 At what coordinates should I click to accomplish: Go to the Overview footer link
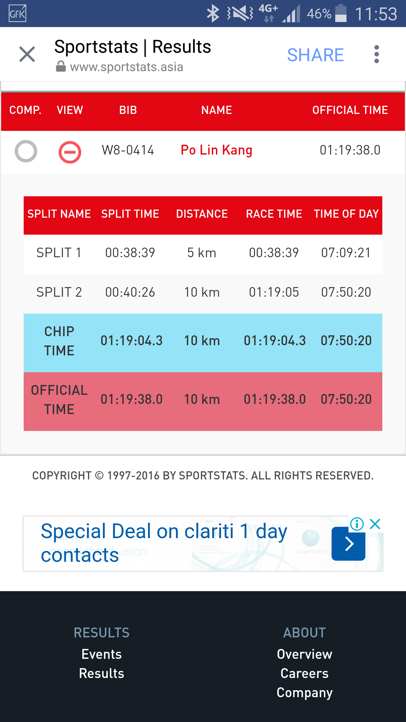(x=304, y=654)
